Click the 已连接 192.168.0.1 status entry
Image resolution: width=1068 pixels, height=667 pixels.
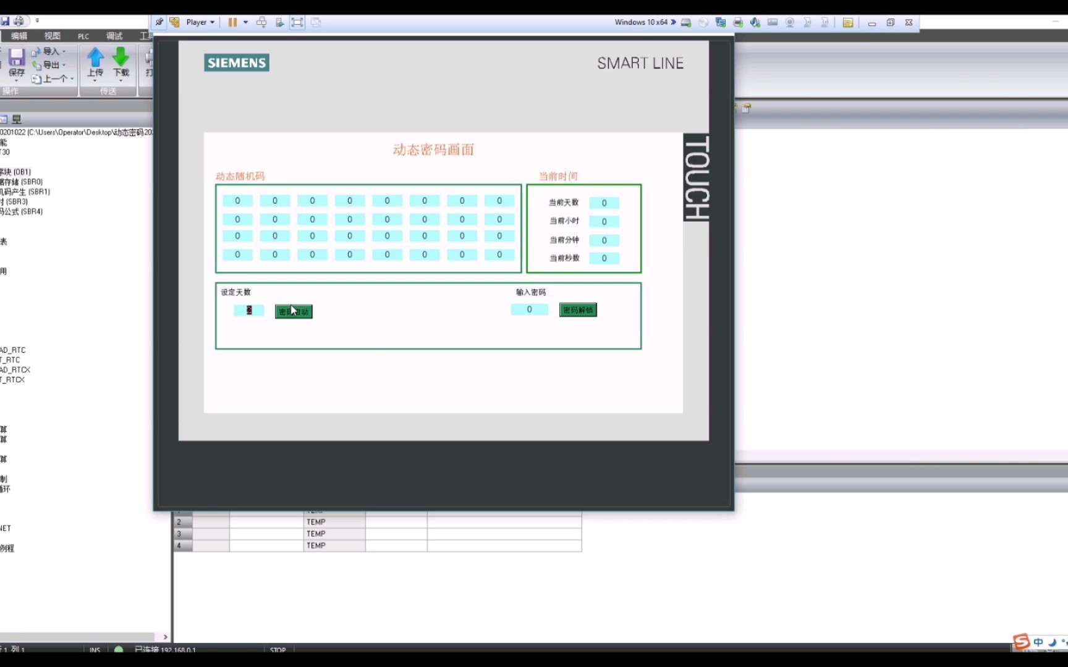[165, 650]
